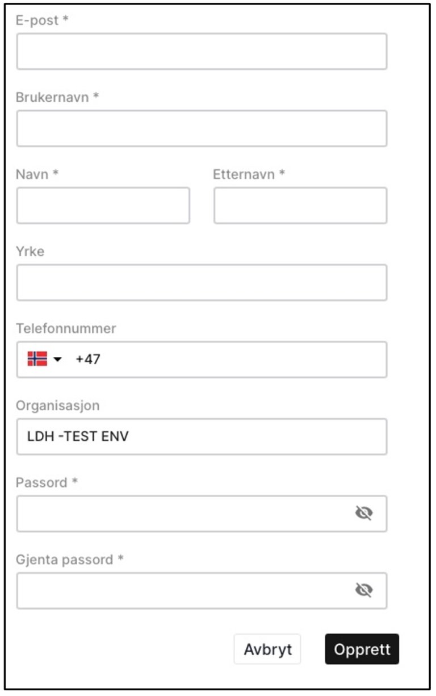Click the 'Telefonnummer' label text
Viewport: 436px width, 696px height.
click(x=66, y=328)
